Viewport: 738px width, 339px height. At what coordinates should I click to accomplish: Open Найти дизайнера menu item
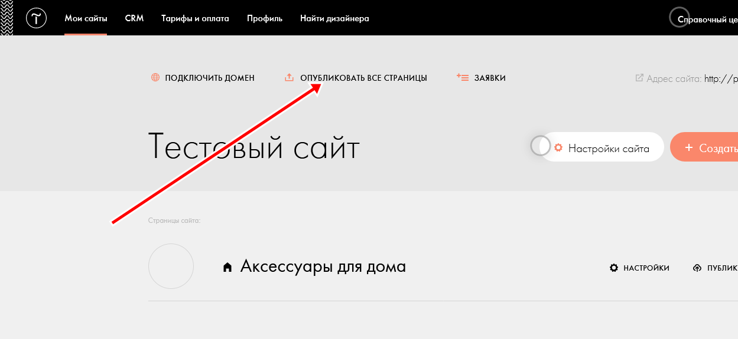click(x=334, y=18)
